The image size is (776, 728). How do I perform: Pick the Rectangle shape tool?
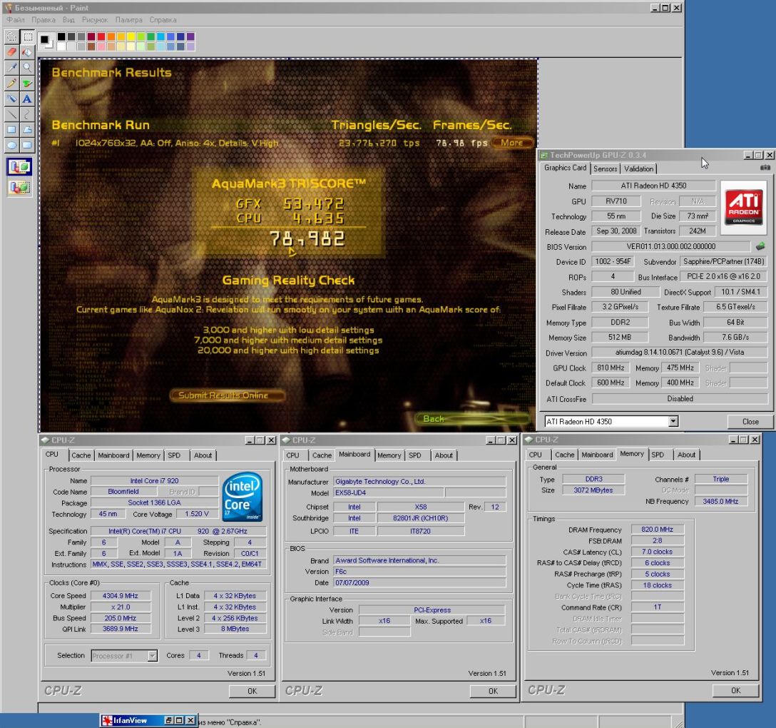[x=12, y=130]
